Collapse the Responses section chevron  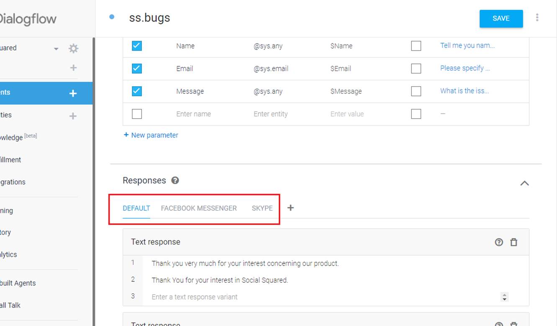[524, 183]
